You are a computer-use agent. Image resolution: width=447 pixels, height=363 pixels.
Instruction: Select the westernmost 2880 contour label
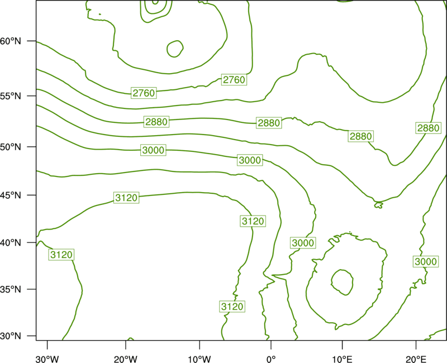click(156, 122)
